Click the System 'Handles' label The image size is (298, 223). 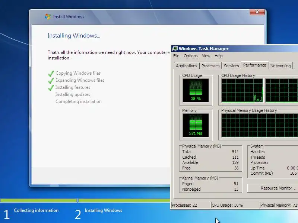(x=257, y=152)
